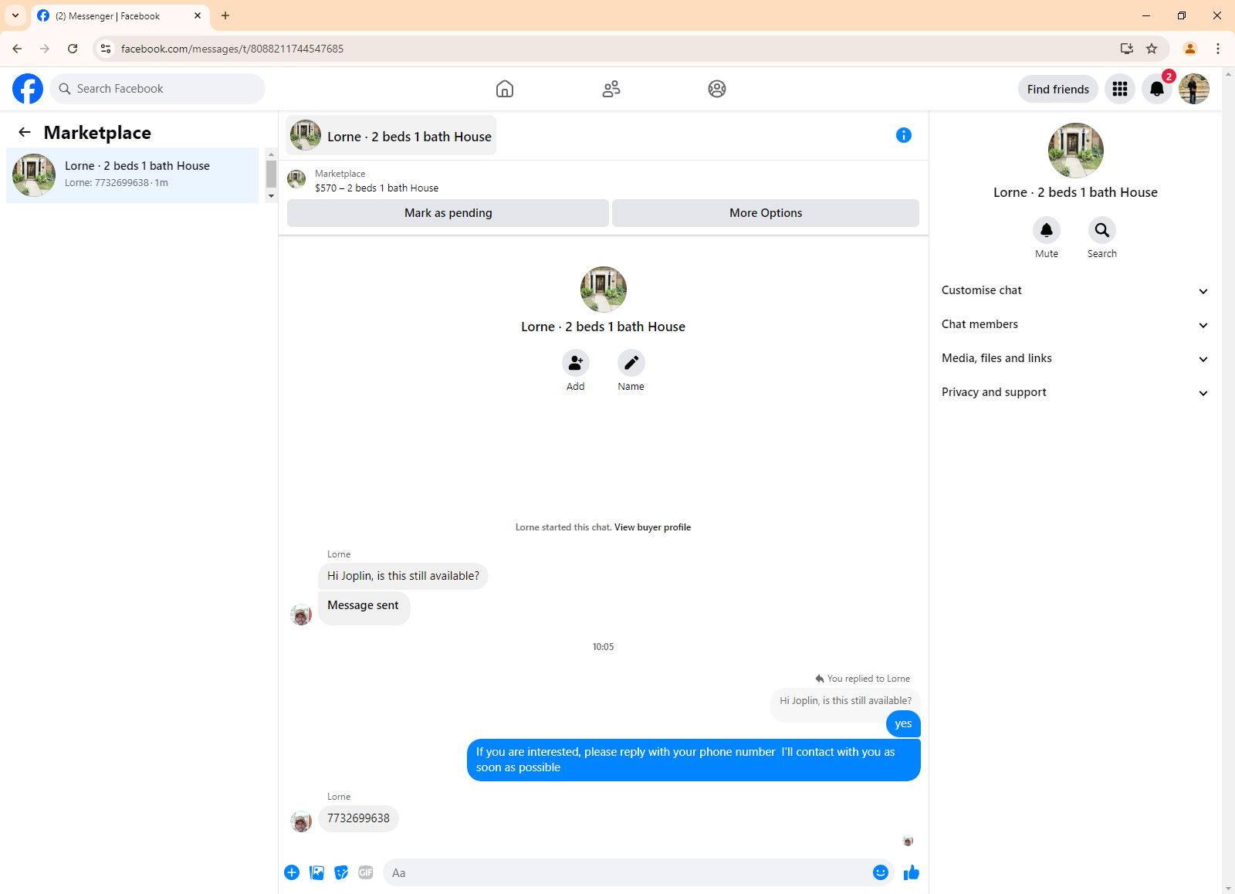The width and height of the screenshot is (1235, 894).
Task: Edit the chat name with Name pencil
Action: [631, 363]
